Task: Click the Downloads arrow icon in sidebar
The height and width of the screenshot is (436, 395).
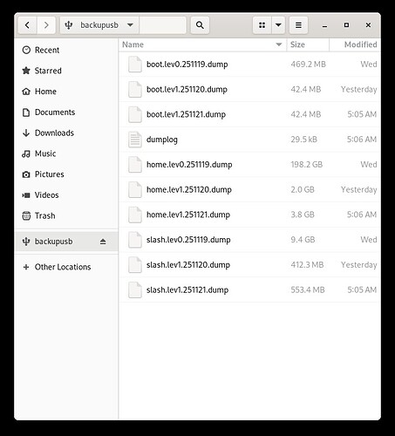Action: [26, 133]
